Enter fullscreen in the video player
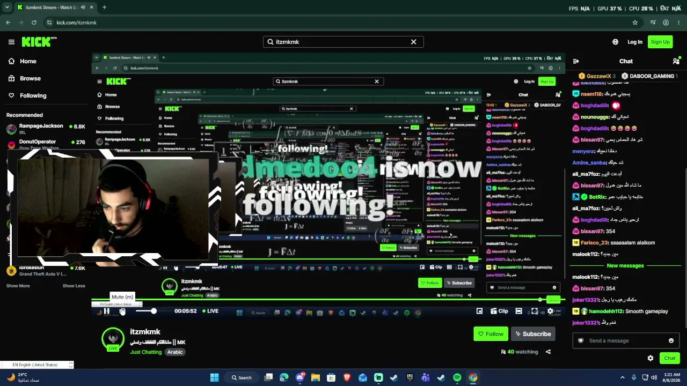 534,311
